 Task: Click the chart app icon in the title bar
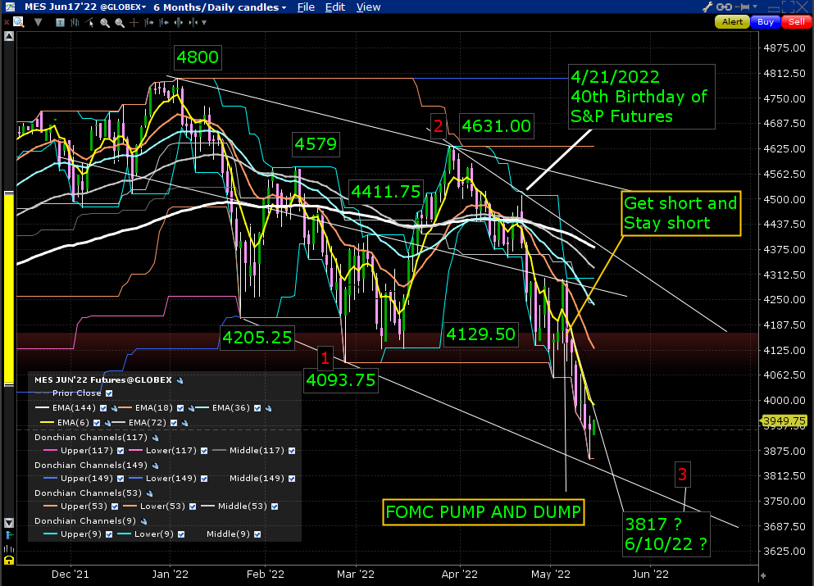[x=10, y=7]
